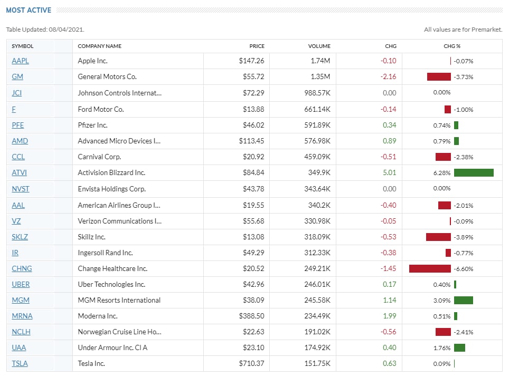The image size is (509, 377).
Task: Open the TSLA ticker link
Action: [20, 363]
